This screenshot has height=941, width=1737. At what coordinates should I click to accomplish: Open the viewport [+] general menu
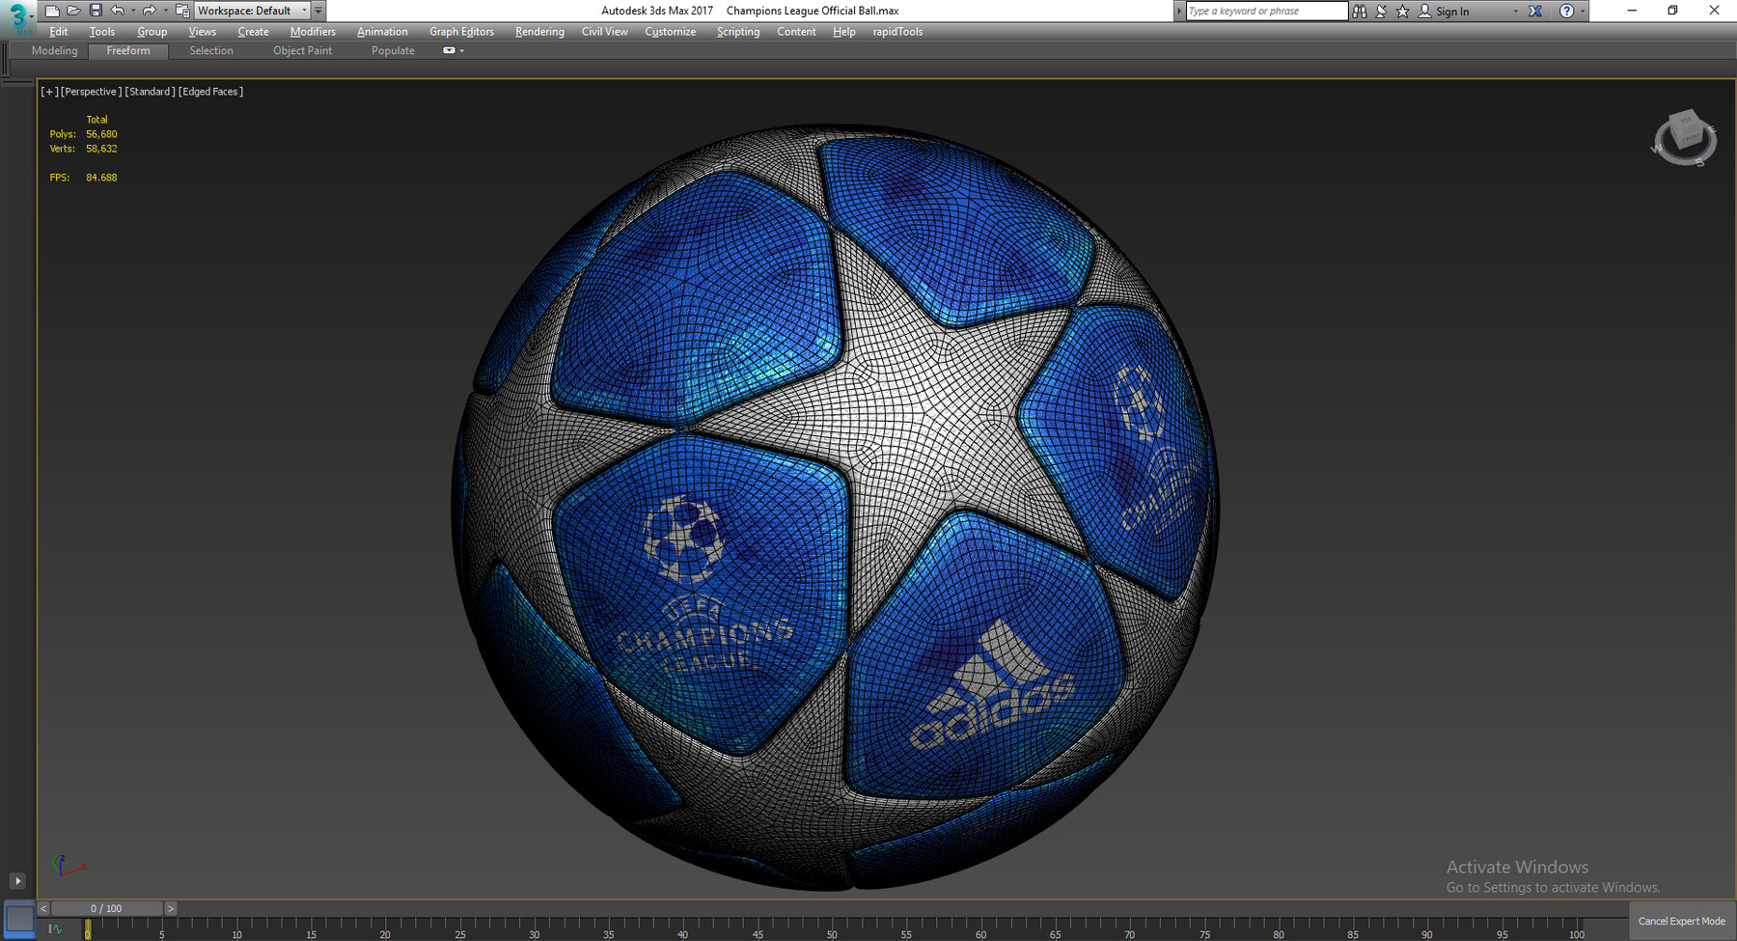click(49, 92)
